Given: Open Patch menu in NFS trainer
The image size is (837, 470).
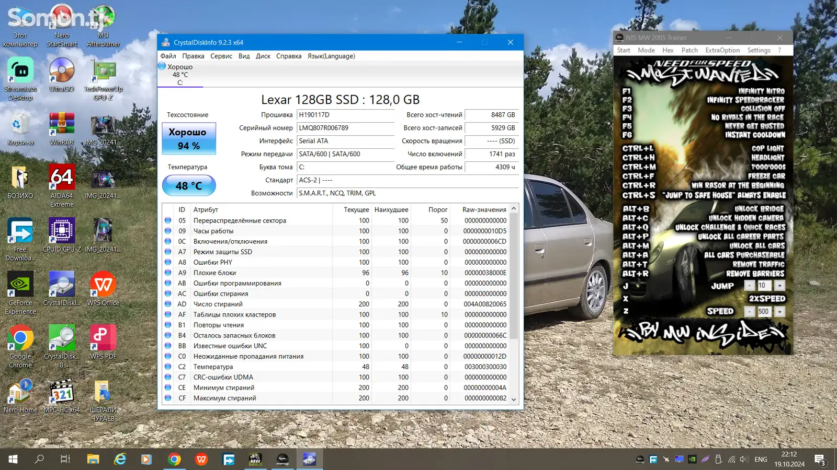Looking at the screenshot, I should (x=689, y=50).
